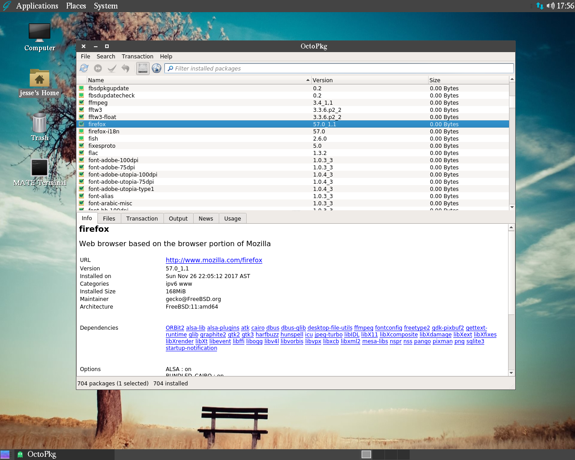Open the mozilla.com/firefox URL link
This screenshot has height=460, width=575.
(214, 260)
